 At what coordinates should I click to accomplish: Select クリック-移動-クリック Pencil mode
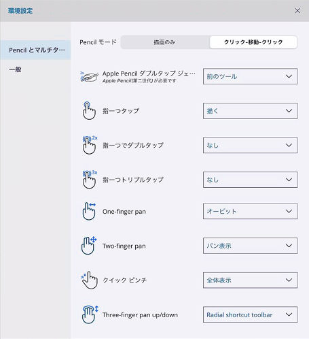[253, 42]
